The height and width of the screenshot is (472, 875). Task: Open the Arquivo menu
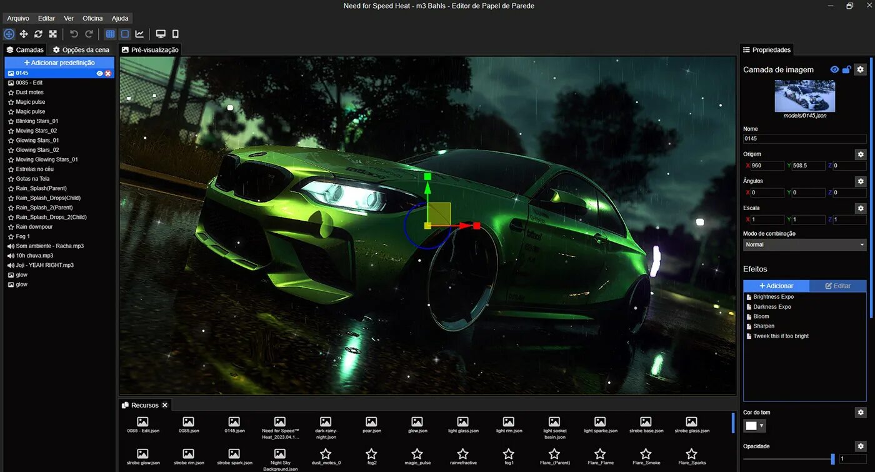[18, 18]
